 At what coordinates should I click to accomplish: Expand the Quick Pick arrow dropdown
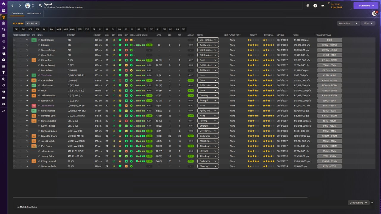pyautogui.click(x=357, y=23)
